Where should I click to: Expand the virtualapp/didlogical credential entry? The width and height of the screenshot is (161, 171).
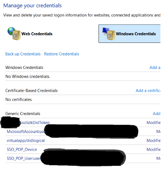coord(26,141)
